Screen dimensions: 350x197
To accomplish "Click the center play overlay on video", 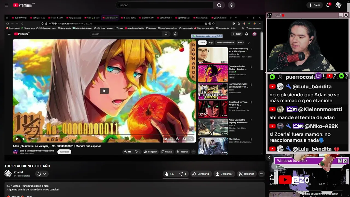I will 104,91.
